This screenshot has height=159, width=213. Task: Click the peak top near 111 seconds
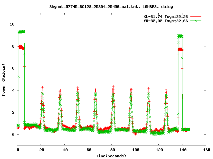148,89
